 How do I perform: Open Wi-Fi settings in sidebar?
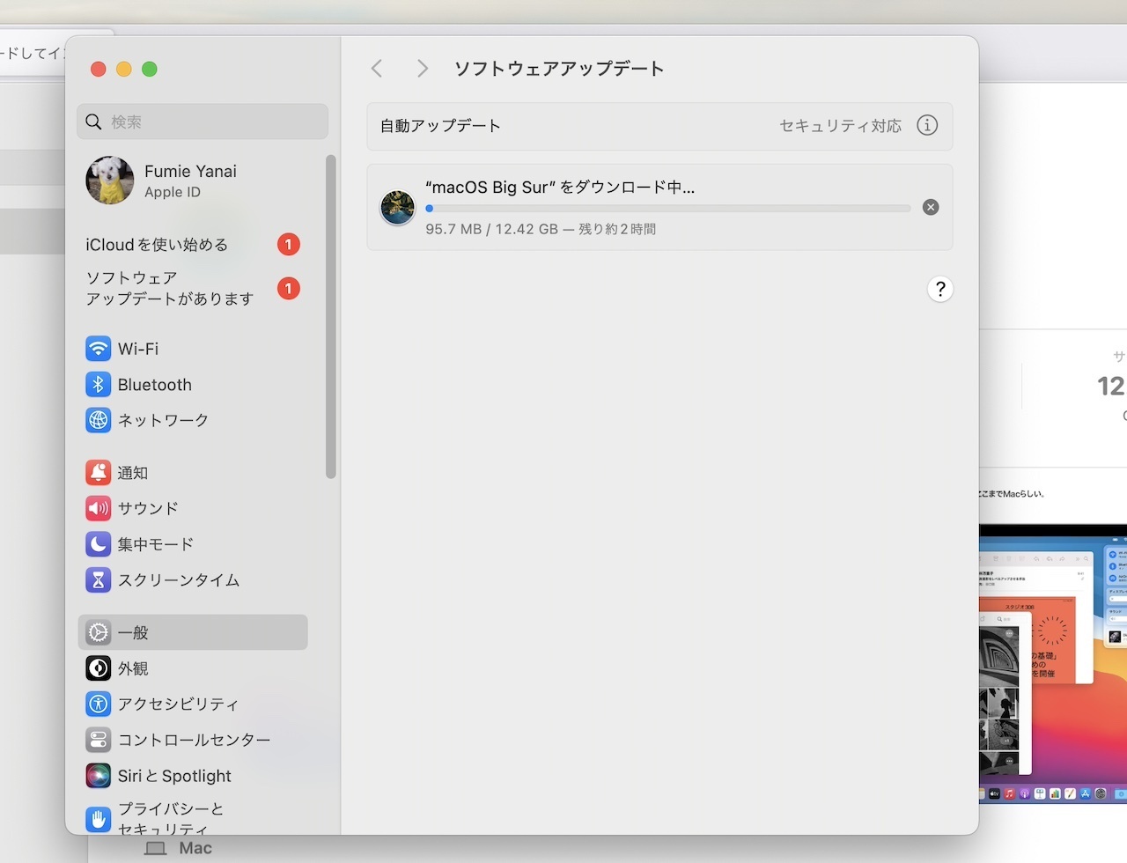pos(138,349)
